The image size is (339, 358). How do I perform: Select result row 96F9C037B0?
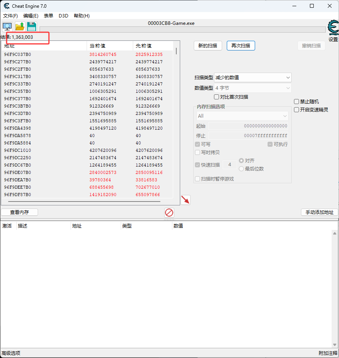pyautogui.click(x=87, y=55)
